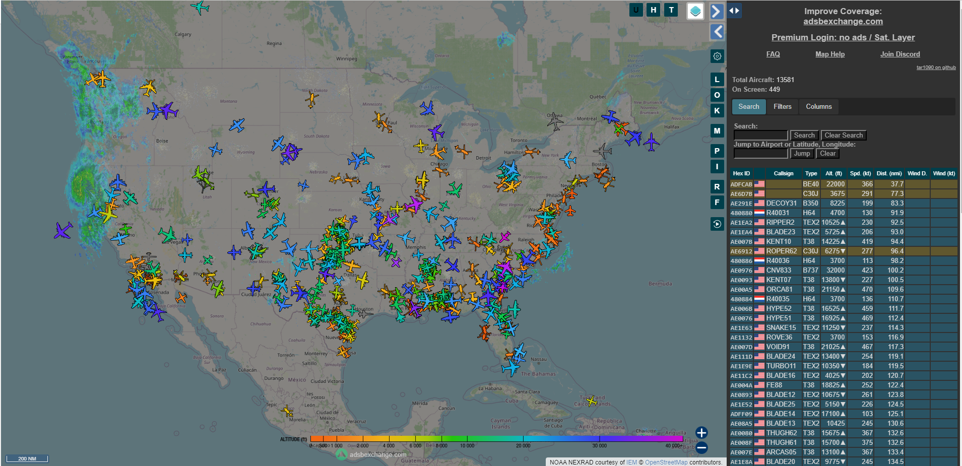This screenshot has height=466, width=962.
Task: Sort table by Hex ID column
Action: (741, 173)
